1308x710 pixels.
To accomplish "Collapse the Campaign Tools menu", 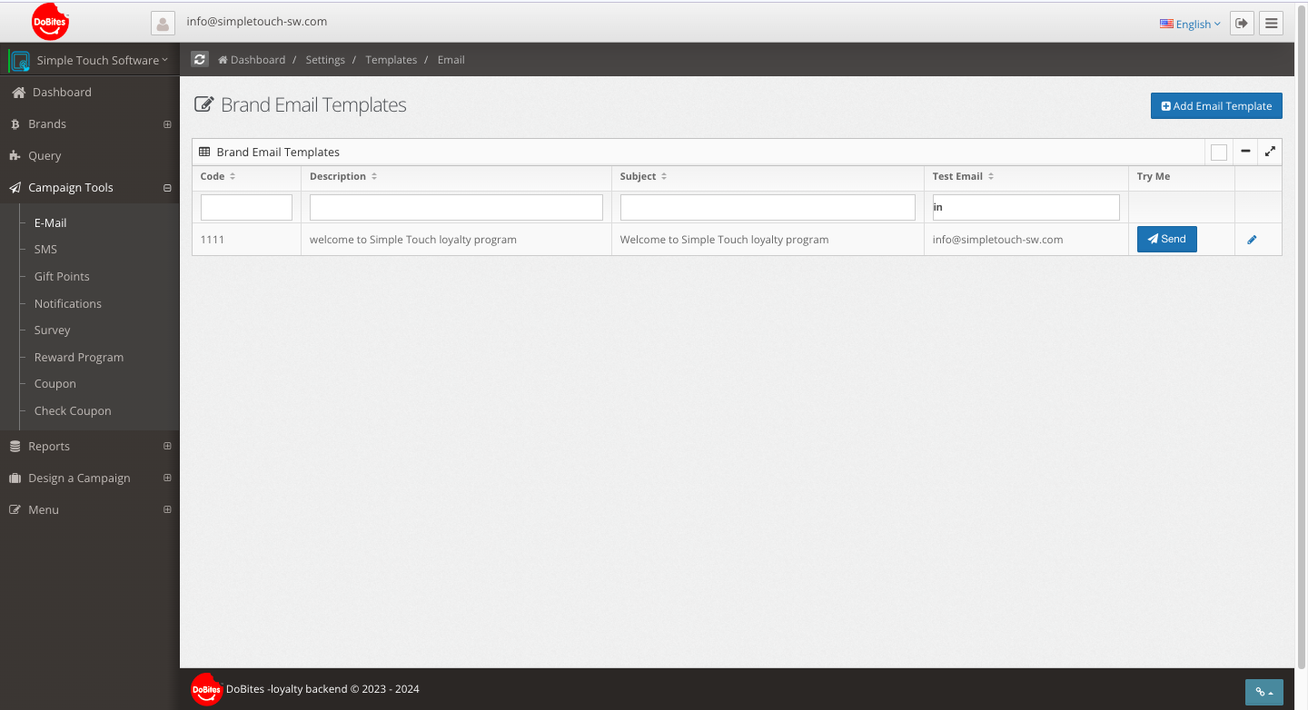I will (167, 188).
